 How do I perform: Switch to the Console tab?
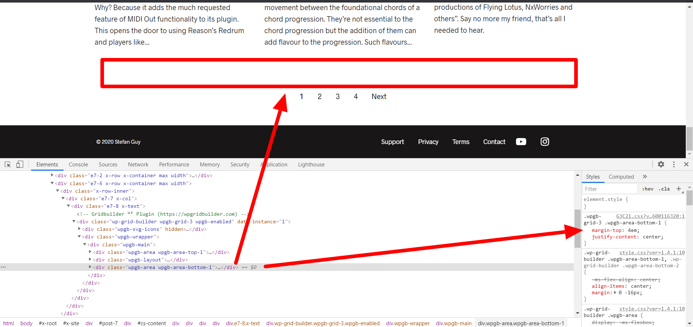tap(78, 165)
